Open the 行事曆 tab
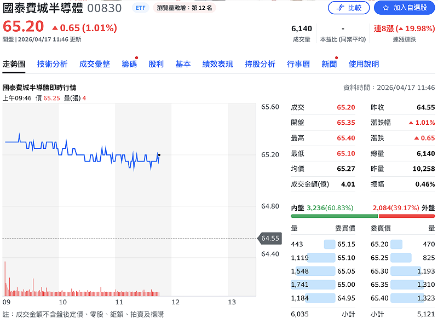 coord(299,63)
